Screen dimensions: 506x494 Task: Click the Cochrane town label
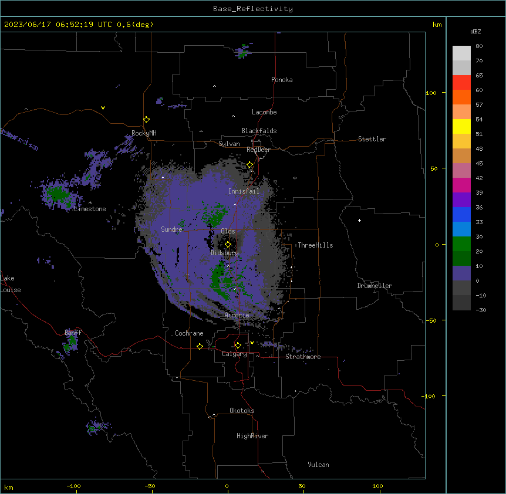[189, 333]
